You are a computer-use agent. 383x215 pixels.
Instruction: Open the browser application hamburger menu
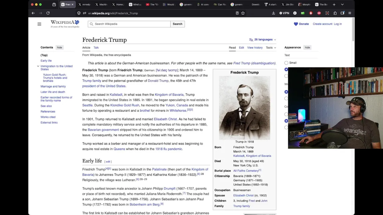click(x=349, y=13)
